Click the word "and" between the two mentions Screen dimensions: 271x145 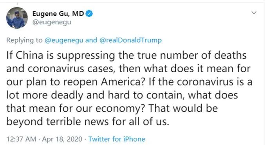pyautogui.click(x=91, y=40)
